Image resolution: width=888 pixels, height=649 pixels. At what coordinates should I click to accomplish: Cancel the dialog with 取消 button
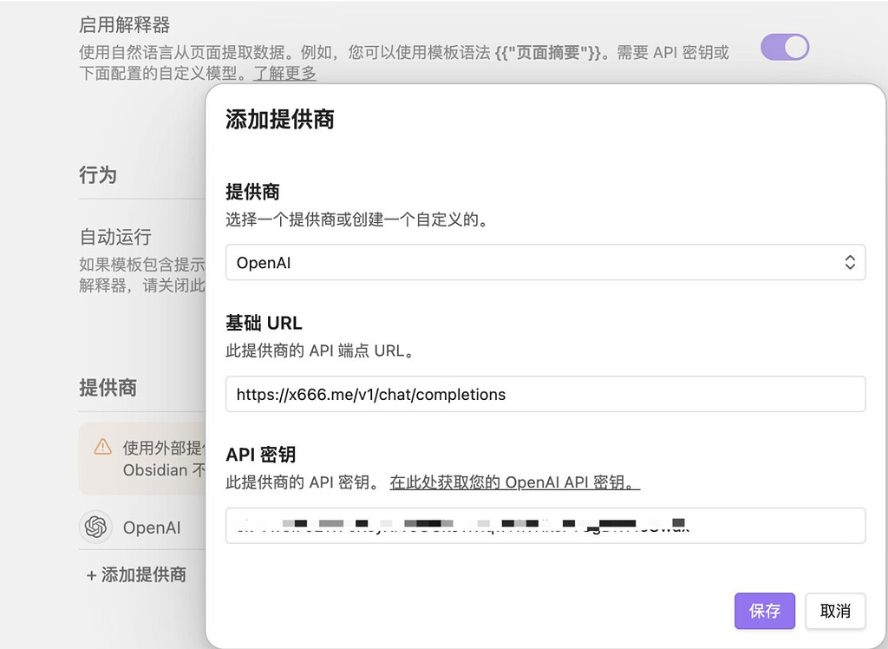pos(835,611)
